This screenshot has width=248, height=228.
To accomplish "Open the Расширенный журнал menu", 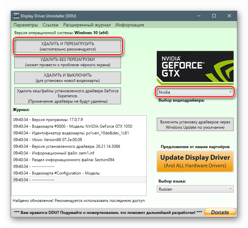I will coord(87,25).
